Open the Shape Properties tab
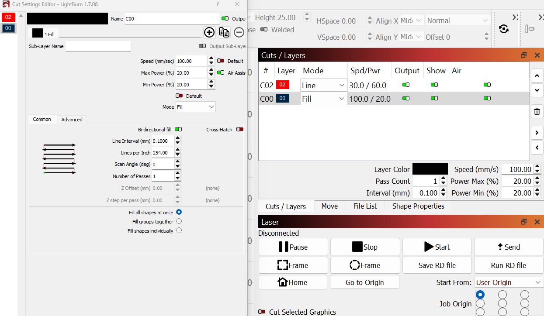This screenshot has height=316, width=544. coord(418,206)
